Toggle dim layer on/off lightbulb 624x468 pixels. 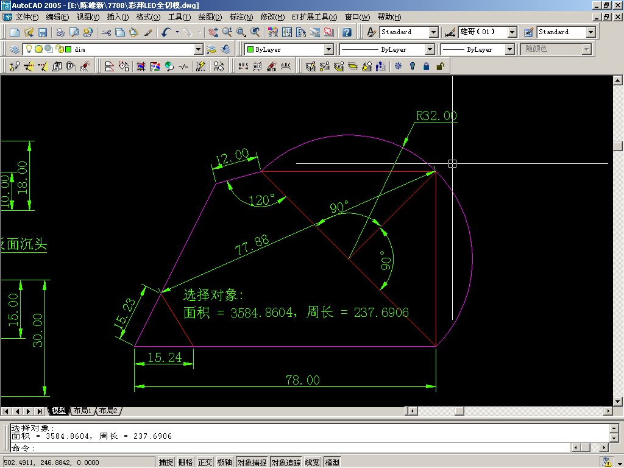pos(29,49)
